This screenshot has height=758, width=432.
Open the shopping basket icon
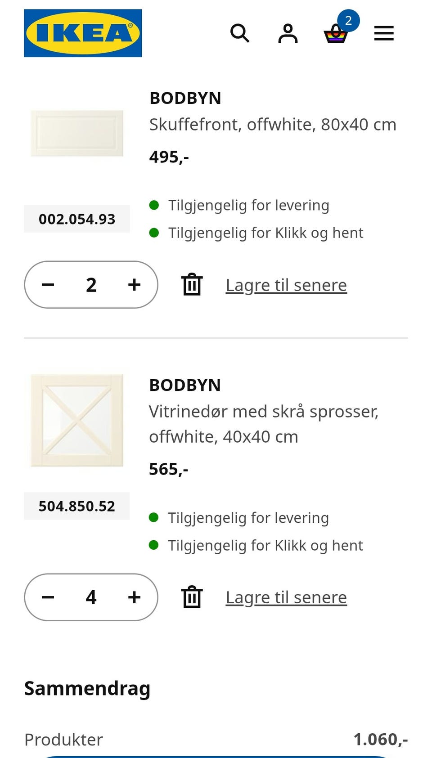[x=336, y=33]
